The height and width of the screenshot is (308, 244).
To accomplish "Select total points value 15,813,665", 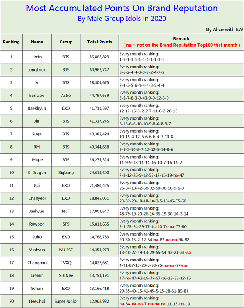I will pyautogui.click(x=99, y=224).
